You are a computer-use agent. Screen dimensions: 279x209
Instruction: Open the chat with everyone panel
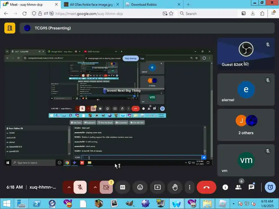click(x=251, y=187)
